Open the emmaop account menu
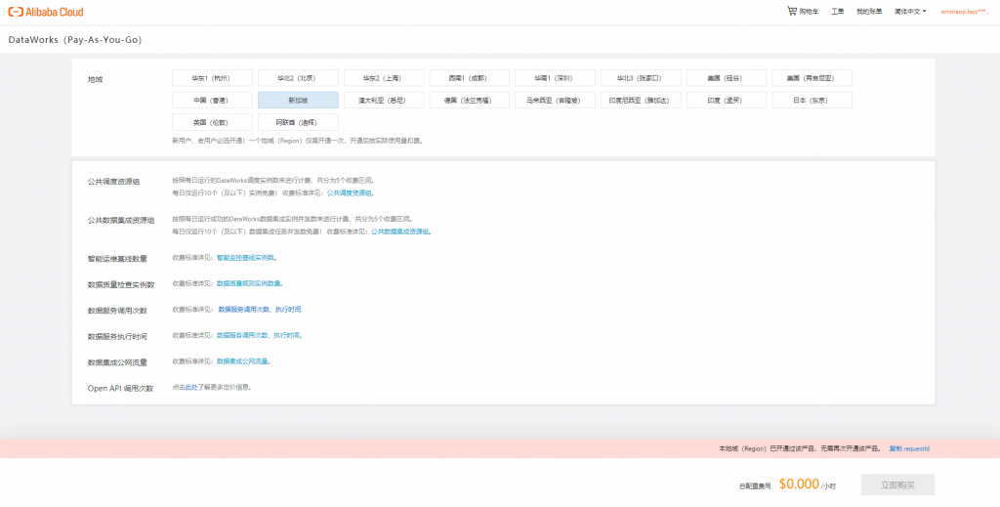1000x507 pixels. [x=963, y=12]
